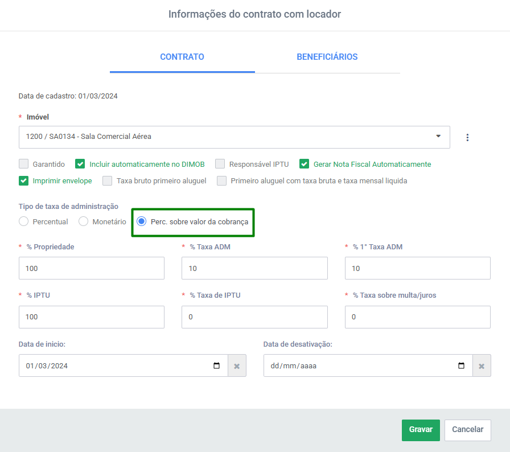
Task: Clear the Data de inicio date
Action: point(237,366)
